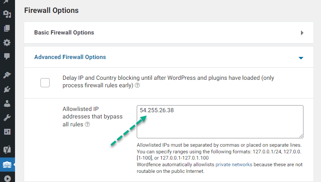This screenshot has width=321, height=182.
Task: Click into the allowlisted IP addresses text area
Action: tap(220, 122)
